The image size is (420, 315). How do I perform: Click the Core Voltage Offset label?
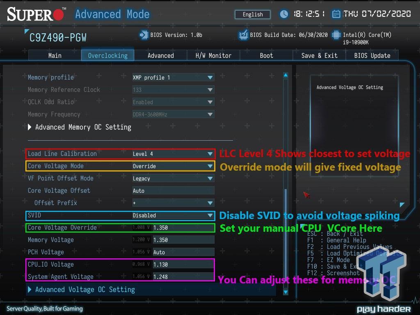[x=59, y=191]
